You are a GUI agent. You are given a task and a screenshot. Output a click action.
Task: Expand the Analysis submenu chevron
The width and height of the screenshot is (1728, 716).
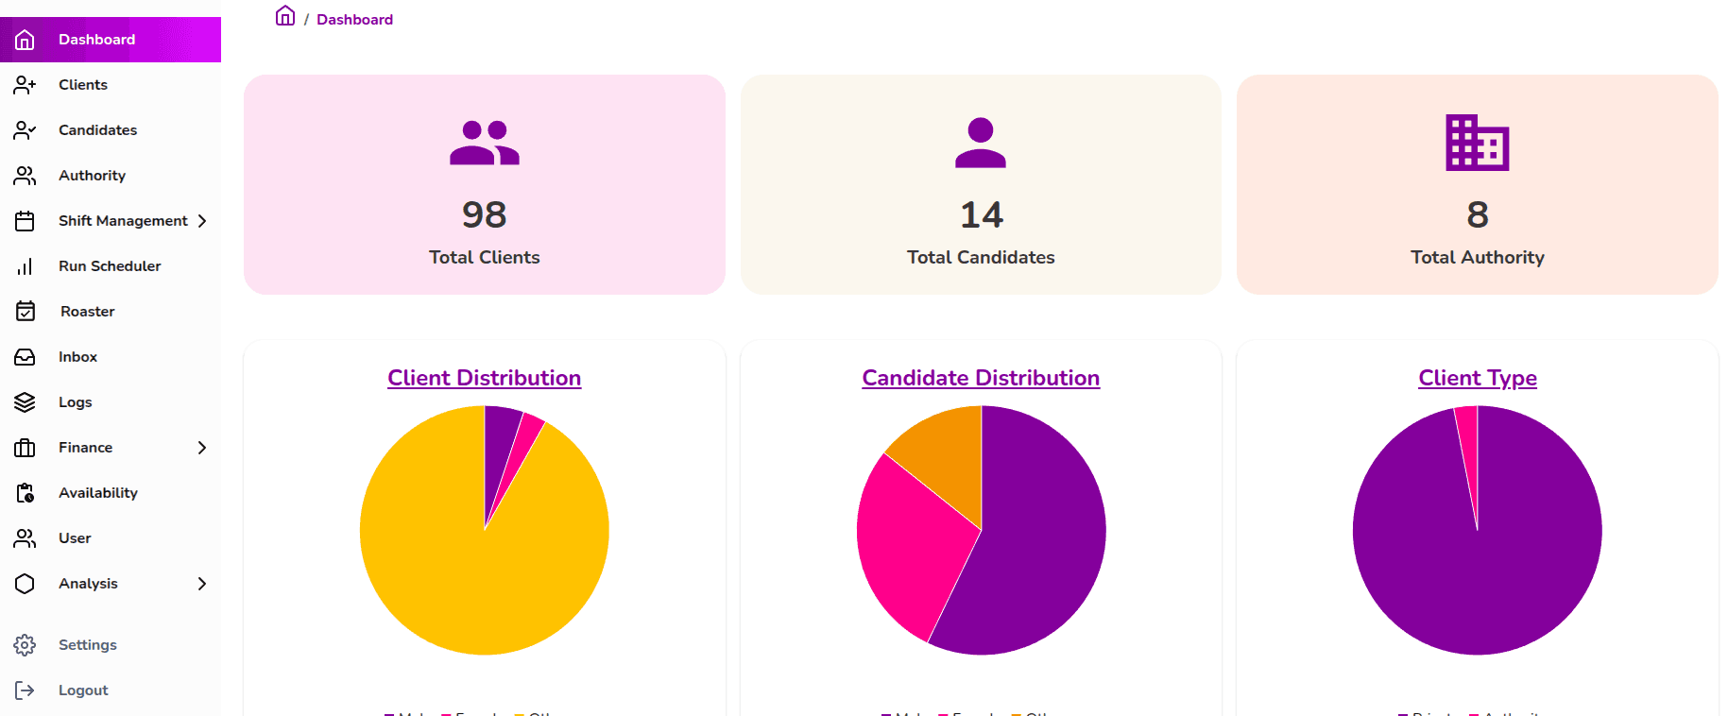coord(202,584)
